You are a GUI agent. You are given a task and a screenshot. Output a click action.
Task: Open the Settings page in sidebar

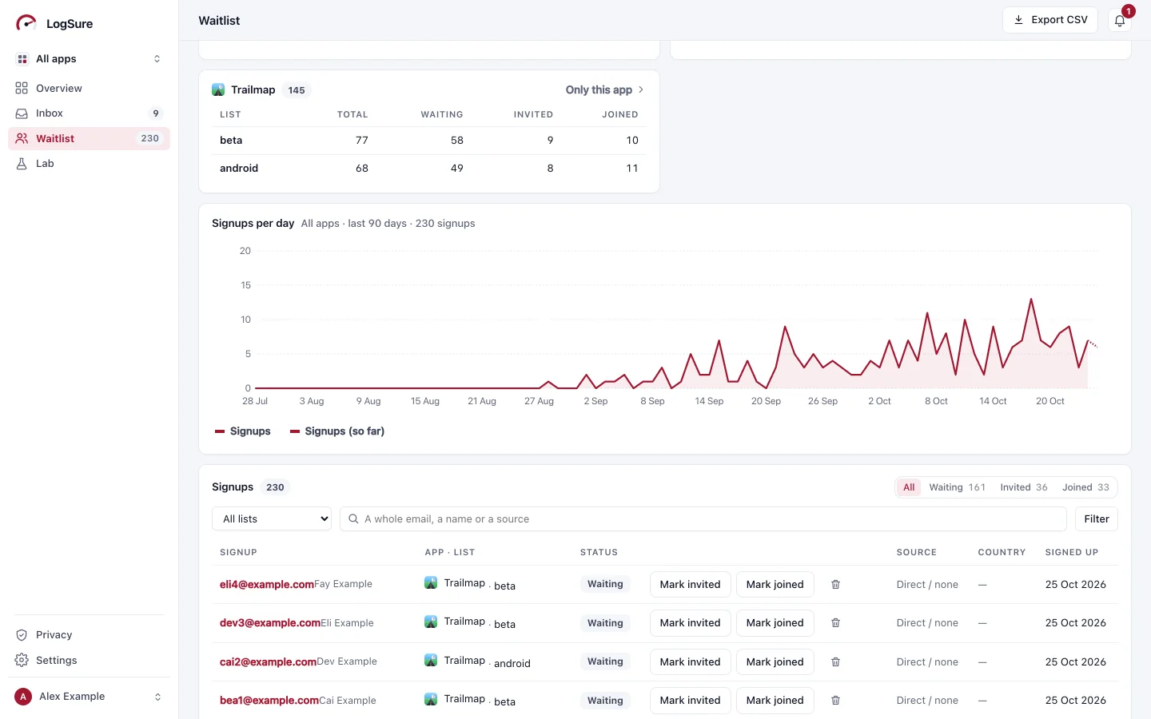90,661
